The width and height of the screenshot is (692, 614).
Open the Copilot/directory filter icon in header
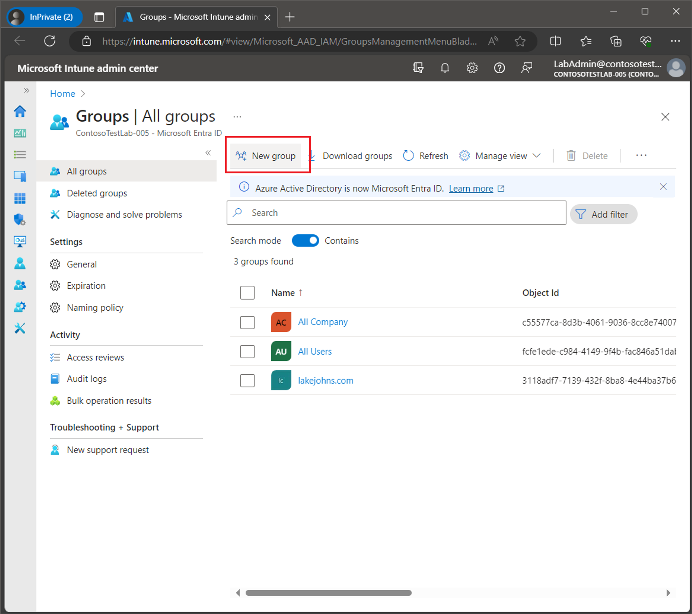(418, 68)
